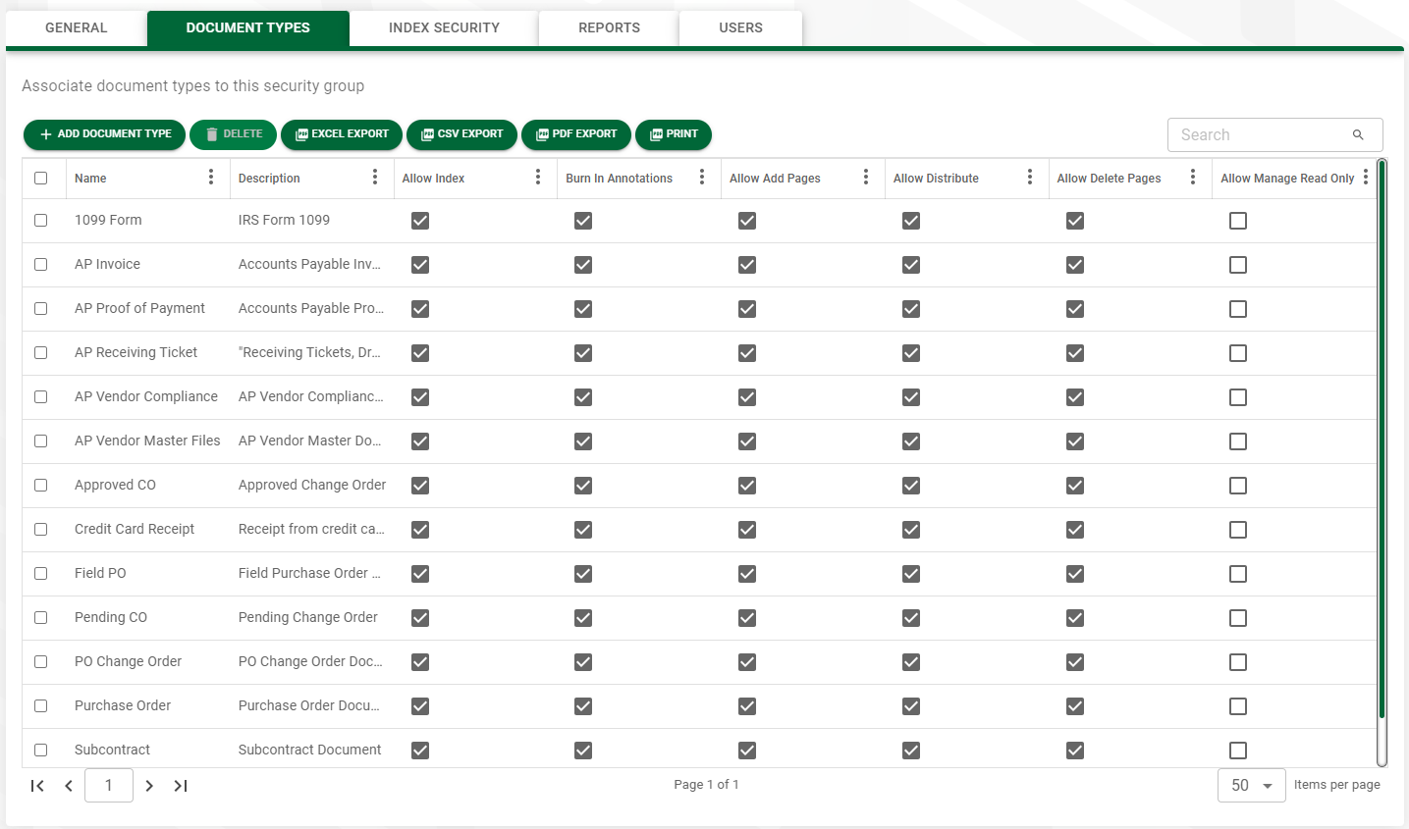Viewport: 1409px width, 829px height.
Task: Open the Users tab
Action: [x=740, y=27]
